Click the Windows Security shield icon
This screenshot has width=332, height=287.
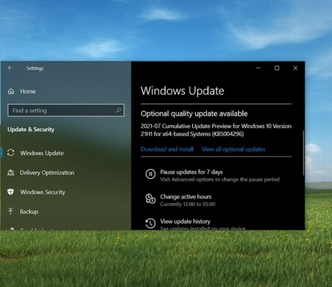click(x=11, y=192)
